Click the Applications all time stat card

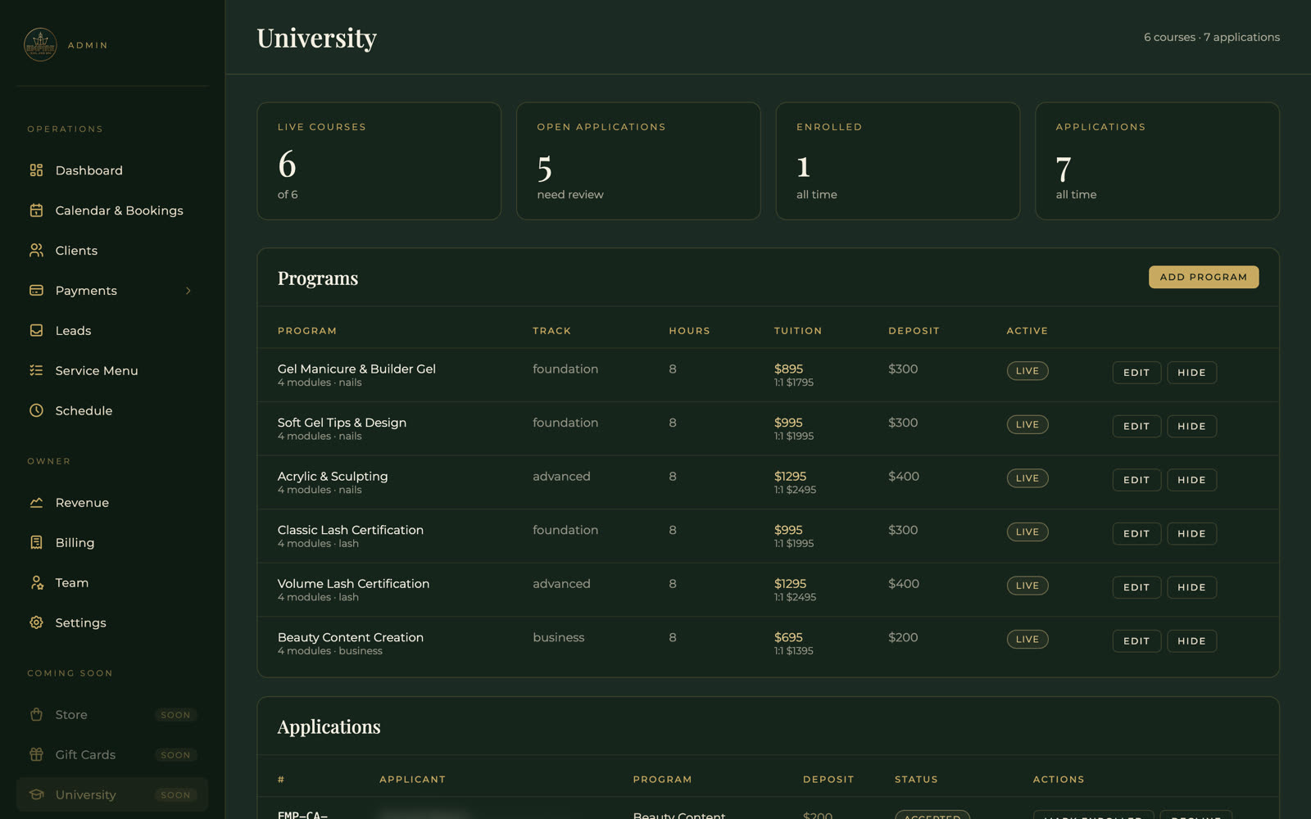pos(1157,161)
